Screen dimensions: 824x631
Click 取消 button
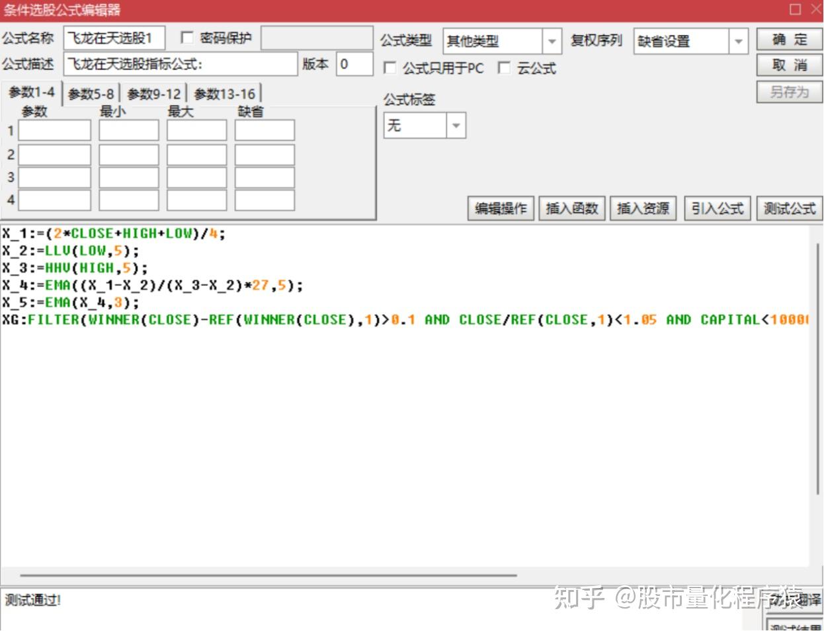pos(790,65)
